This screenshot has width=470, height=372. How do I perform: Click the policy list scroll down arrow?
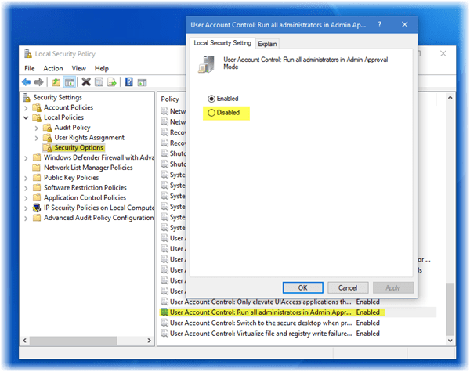(x=450, y=341)
